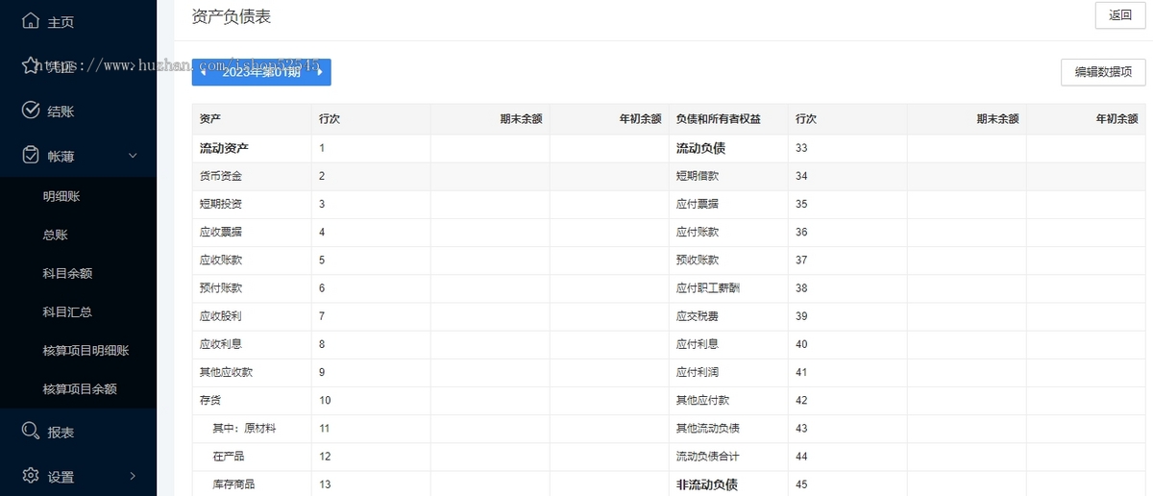The height and width of the screenshot is (496, 1153).
Task: Click the 2023年第01期 period label
Action: [x=261, y=72]
